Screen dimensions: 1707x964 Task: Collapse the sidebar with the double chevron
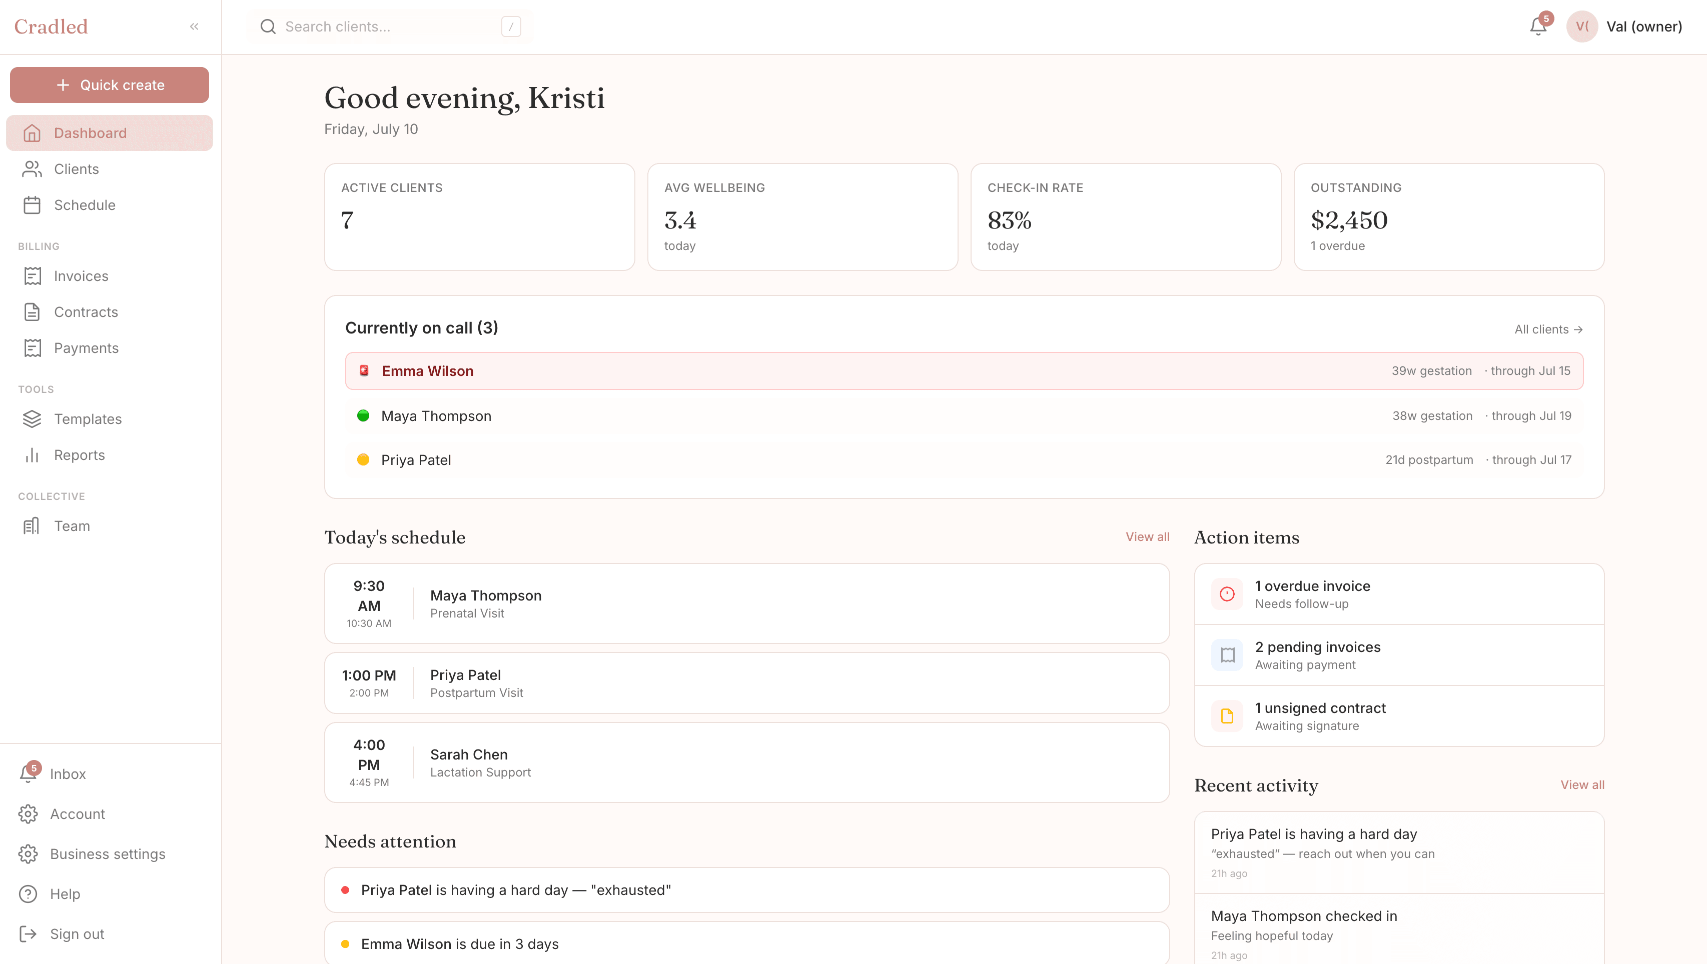(194, 26)
